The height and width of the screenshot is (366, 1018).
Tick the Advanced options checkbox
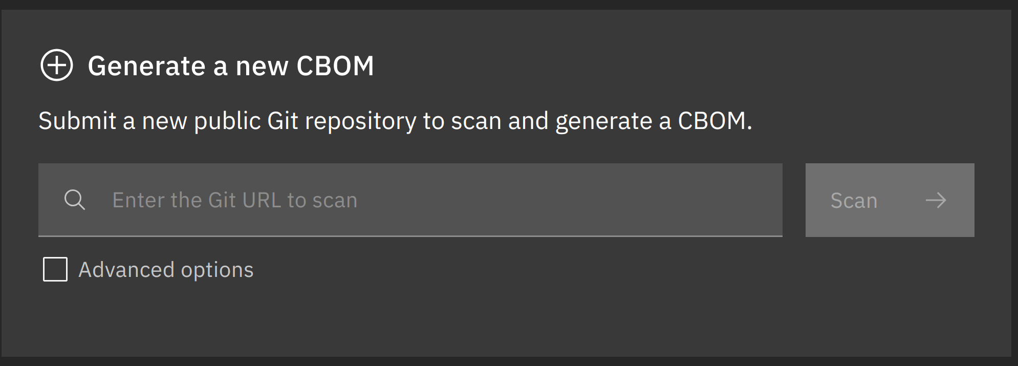point(55,269)
